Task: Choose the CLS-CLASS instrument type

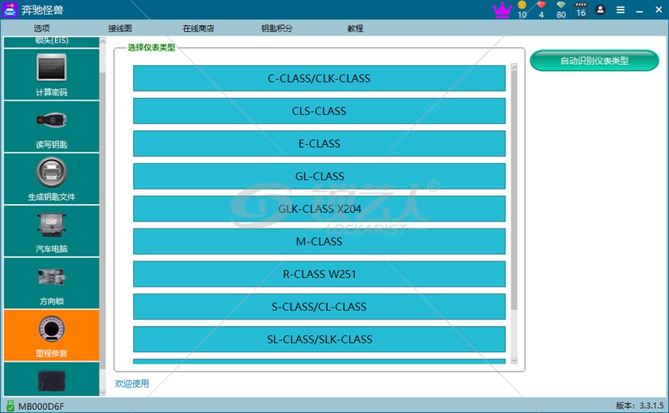Action: [x=319, y=111]
